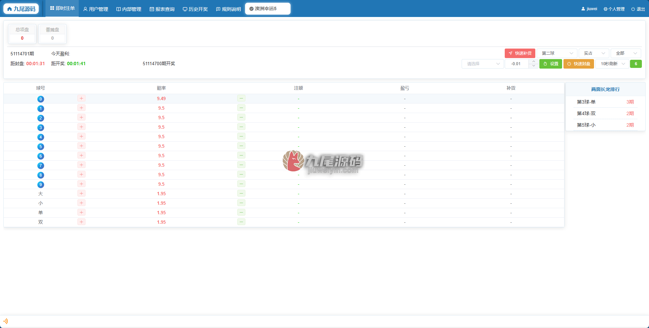Click plus icon for ball 5 odds

click(x=81, y=146)
